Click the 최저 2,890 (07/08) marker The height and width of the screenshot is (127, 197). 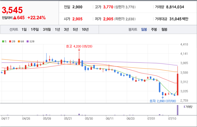point(163,101)
